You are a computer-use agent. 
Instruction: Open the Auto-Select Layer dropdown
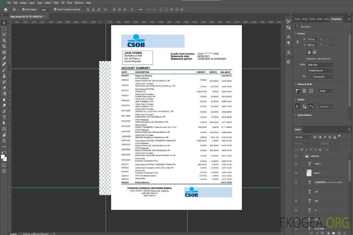[x=45, y=9]
